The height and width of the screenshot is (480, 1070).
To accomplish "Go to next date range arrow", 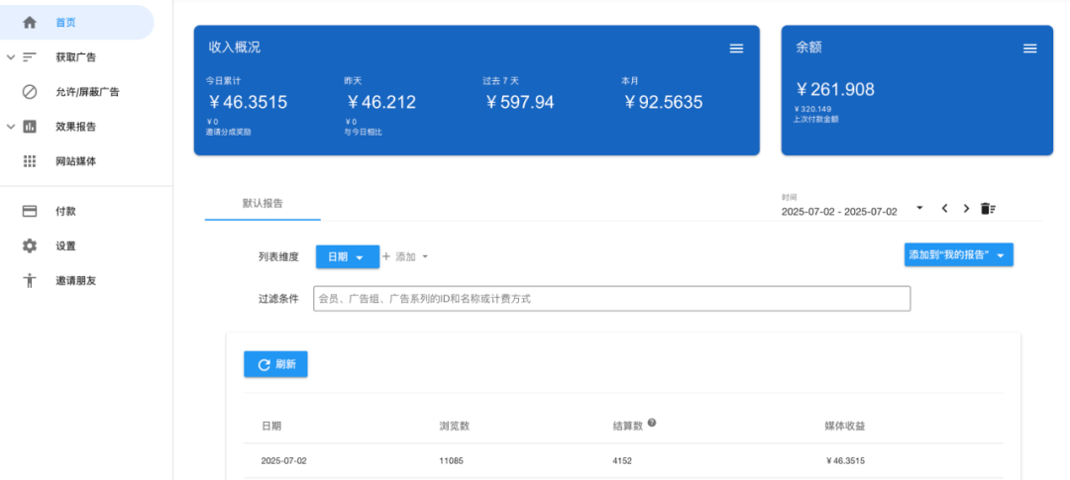I will pyautogui.click(x=966, y=209).
